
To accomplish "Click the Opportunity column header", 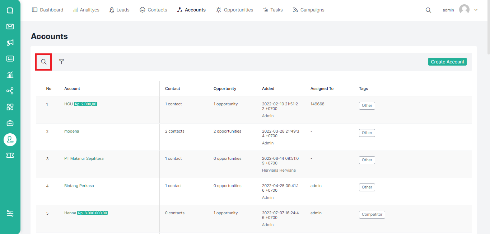I will (x=225, y=89).
